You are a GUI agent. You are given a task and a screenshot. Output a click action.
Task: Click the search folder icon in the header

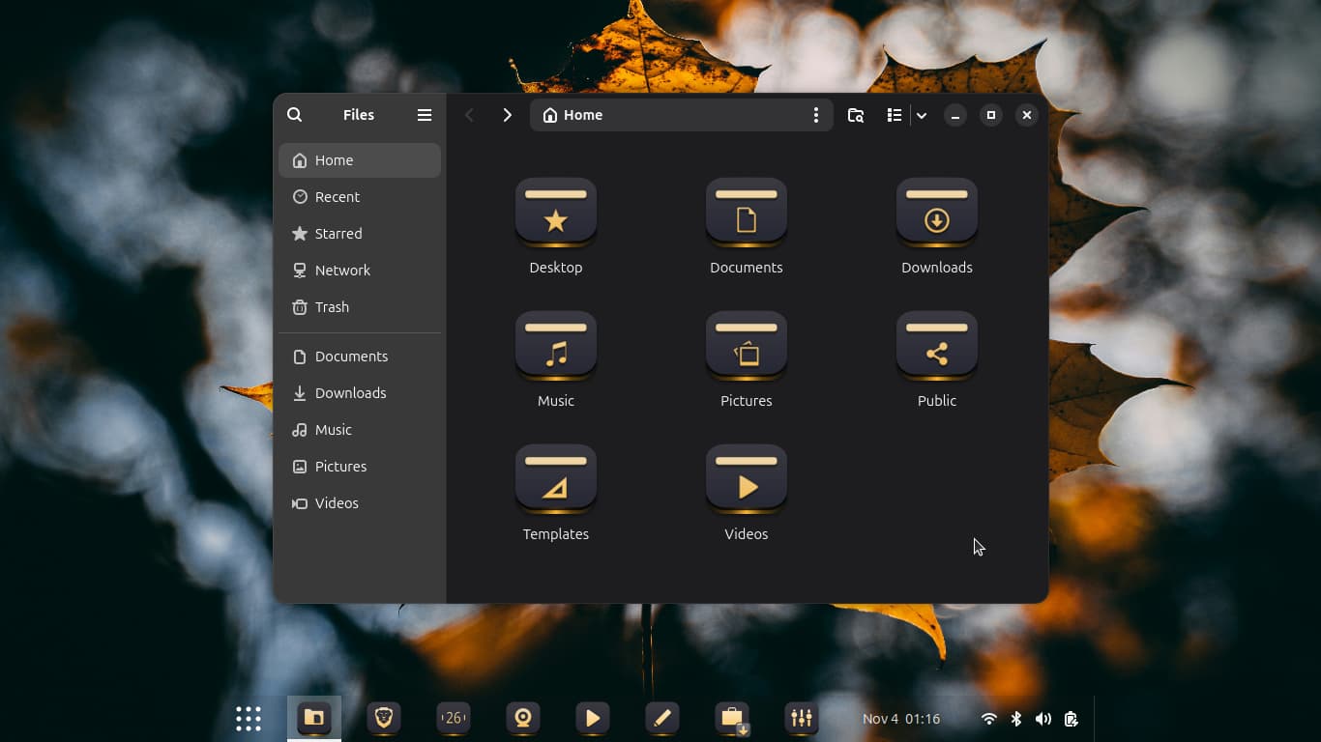pyautogui.click(x=855, y=115)
